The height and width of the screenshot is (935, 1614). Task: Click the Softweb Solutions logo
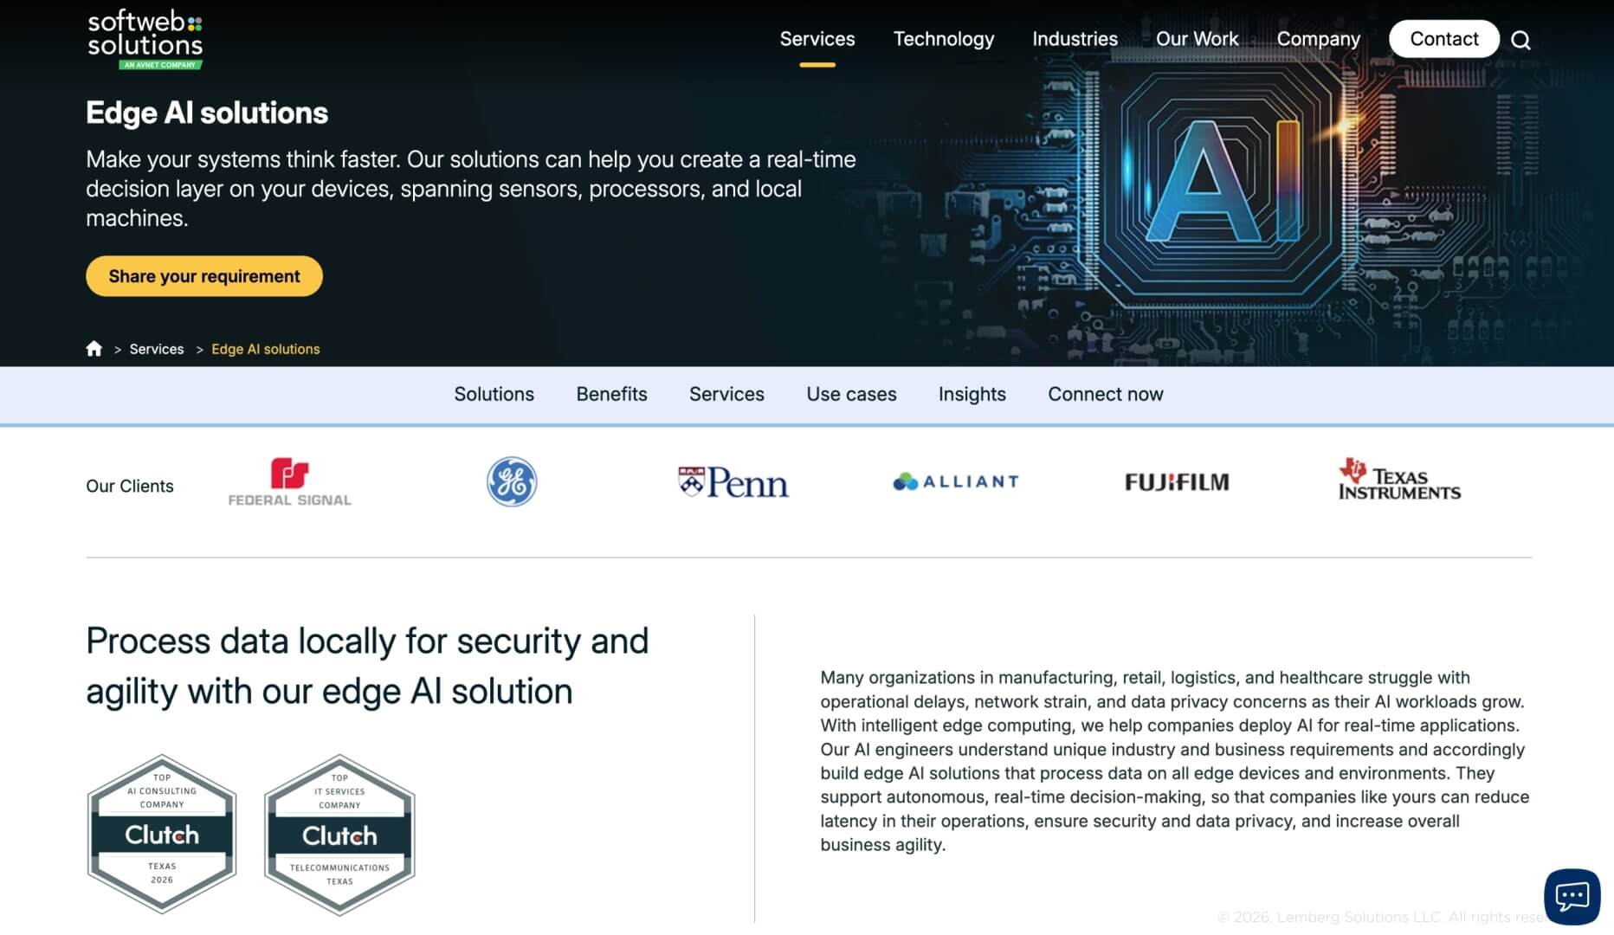click(x=145, y=39)
